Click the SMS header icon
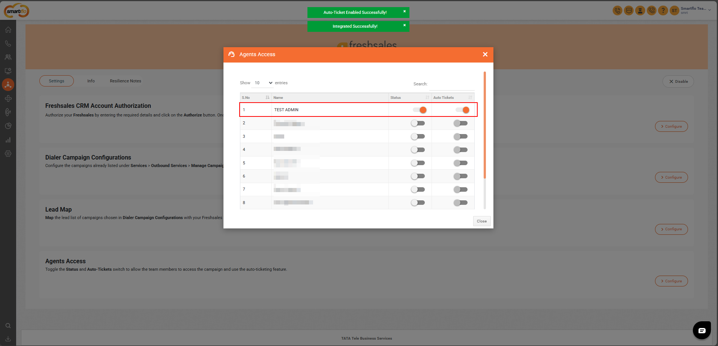Image resolution: width=718 pixels, height=346 pixels. [x=629, y=10]
